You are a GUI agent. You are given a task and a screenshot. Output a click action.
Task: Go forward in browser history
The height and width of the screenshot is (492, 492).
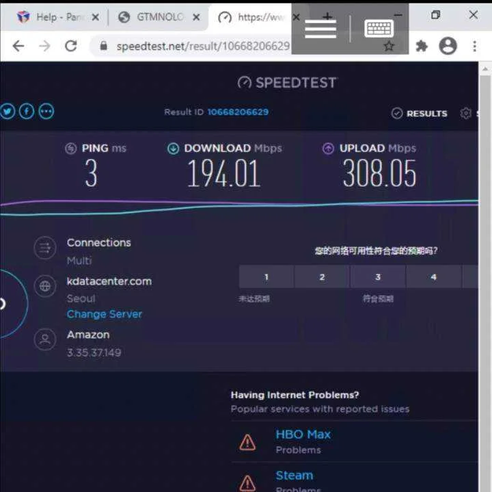(44, 46)
